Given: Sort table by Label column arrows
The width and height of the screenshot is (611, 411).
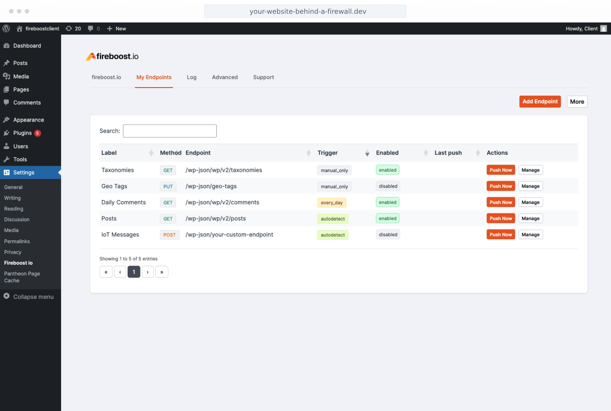Looking at the screenshot, I should click(x=151, y=153).
